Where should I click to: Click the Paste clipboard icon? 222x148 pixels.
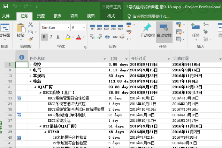tap(20, 29)
